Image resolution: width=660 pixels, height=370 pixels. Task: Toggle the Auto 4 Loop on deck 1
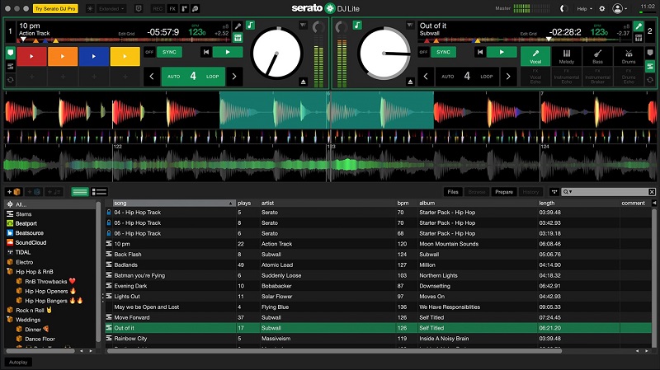pyautogui.click(x=193, y=77)
